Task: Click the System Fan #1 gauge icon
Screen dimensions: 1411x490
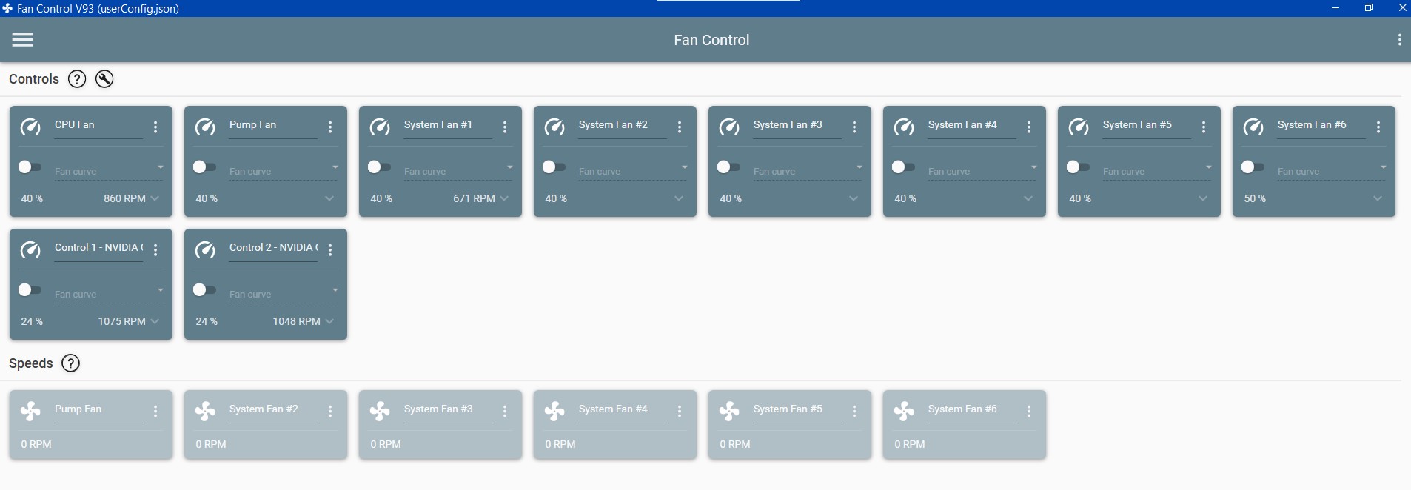Action: (380, 127)
